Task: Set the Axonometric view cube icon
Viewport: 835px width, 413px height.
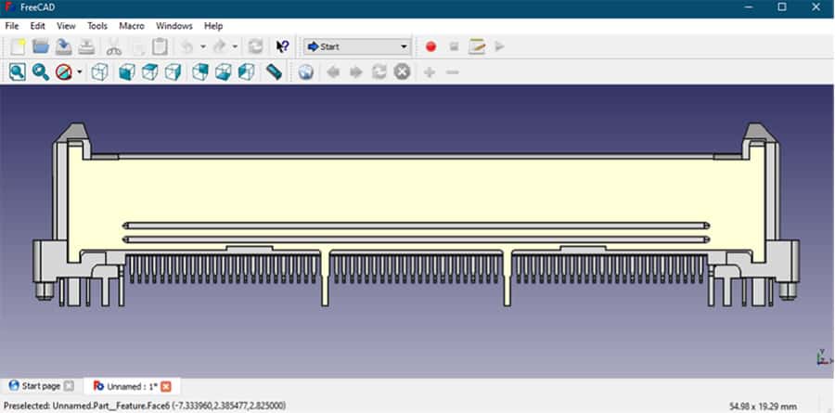Action: (x=100, y=72)
